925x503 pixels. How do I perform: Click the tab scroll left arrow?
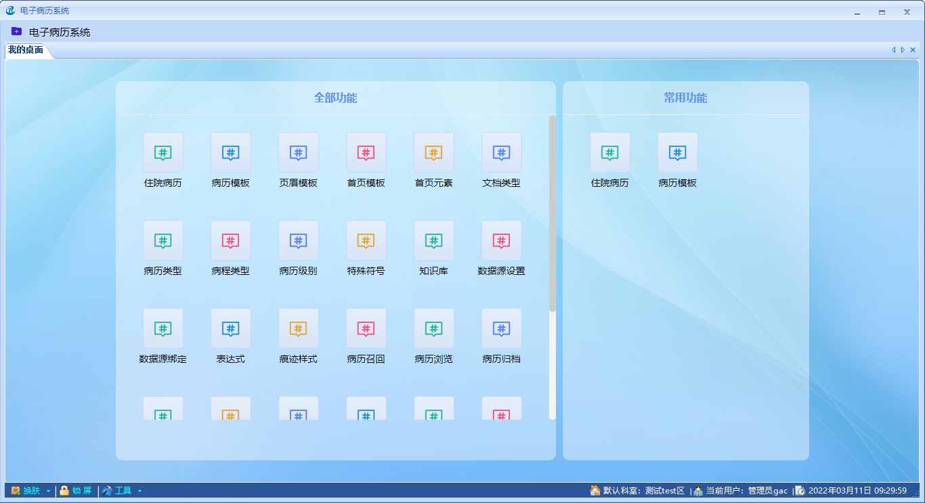point(893,50)
